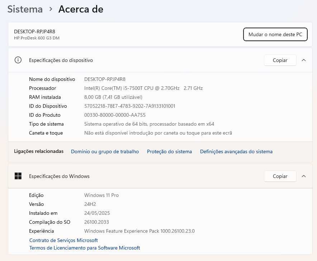Select the HP ProDesk 600 G3 DM text
The image size is (317, 261).
coord(37,38)
